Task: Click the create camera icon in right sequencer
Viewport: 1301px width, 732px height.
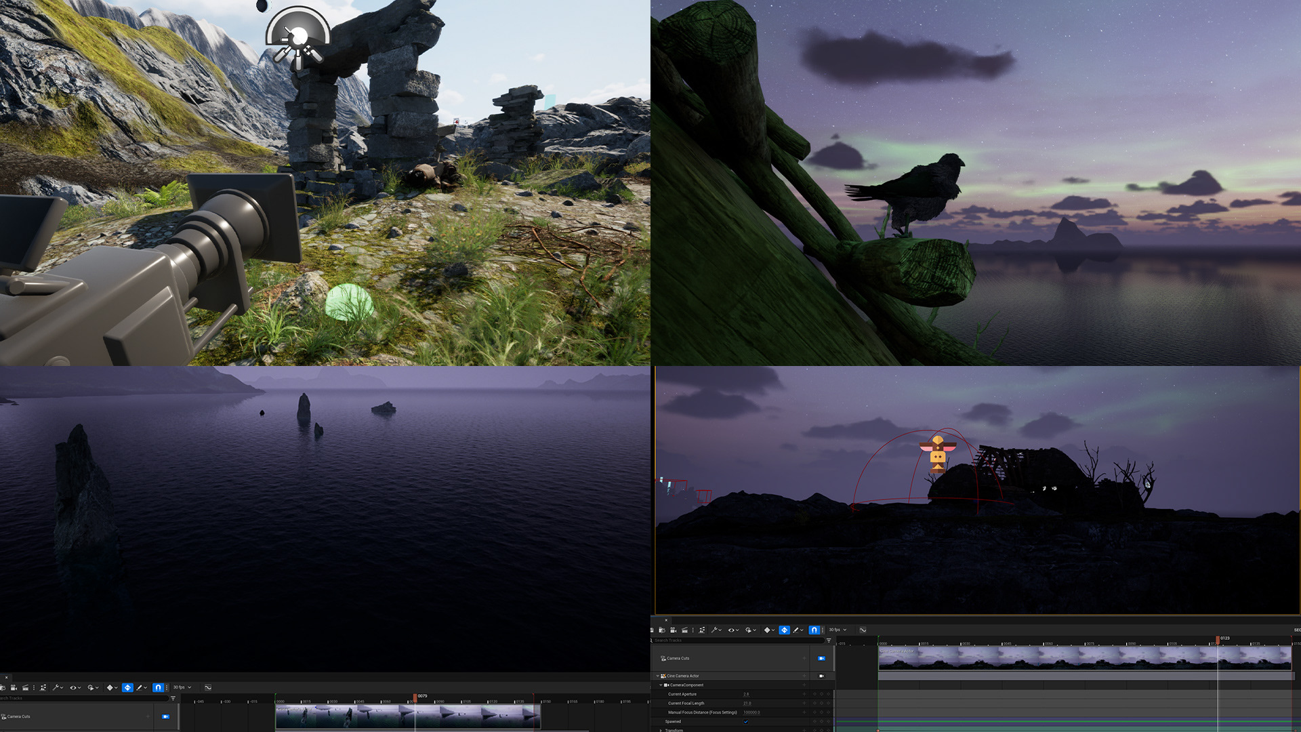Action: tap(673, 630)
